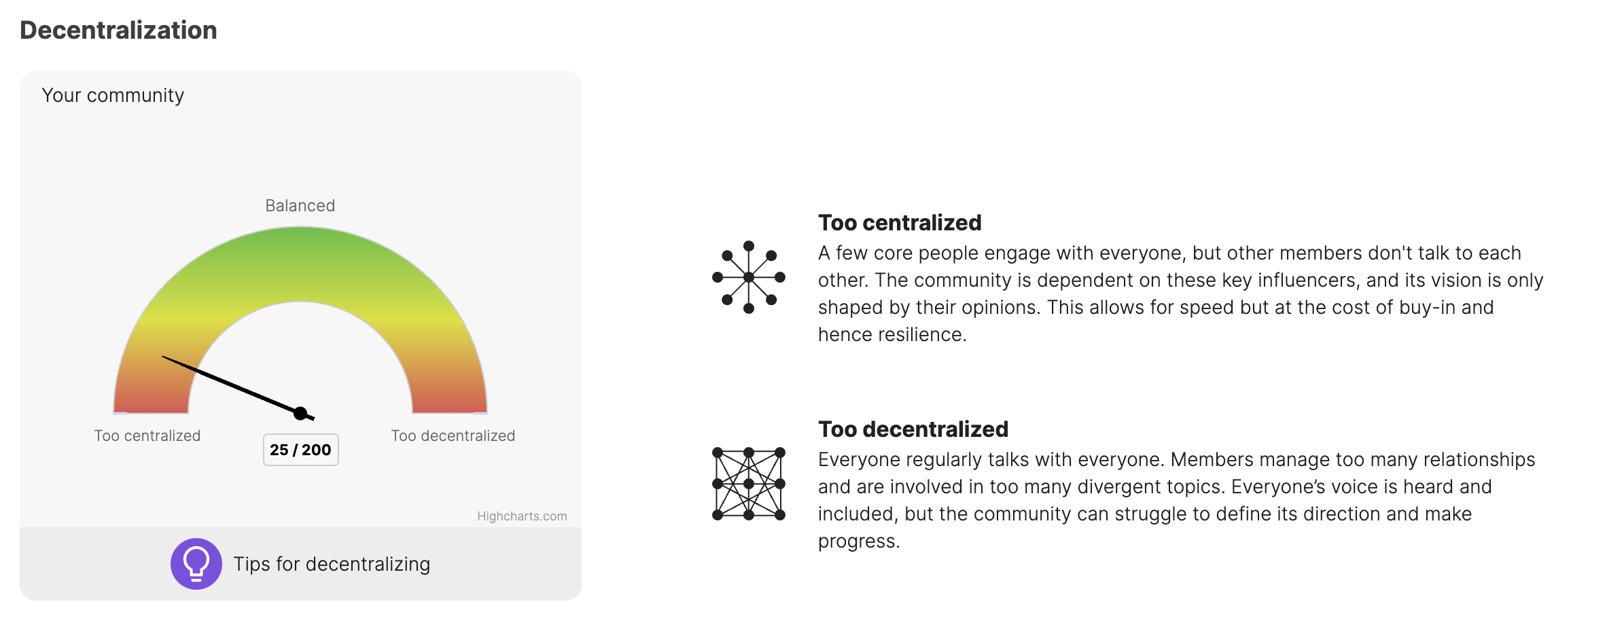Click the bold Too decentralized description heading
This screenshot has height=621, width=1624.
(x=913, y=429)
